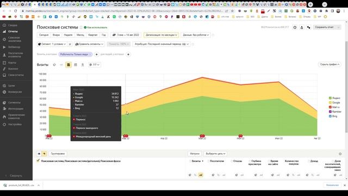348x196 pixels.
Task: Toggle Rambler series in chart legend
Action: 335,112
